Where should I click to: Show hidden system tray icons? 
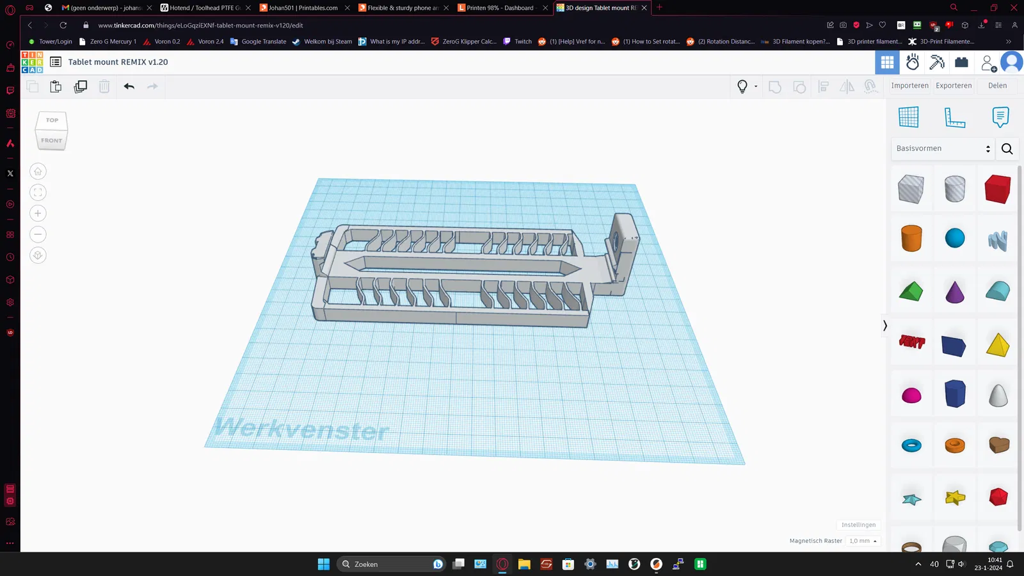coord(918,564)
